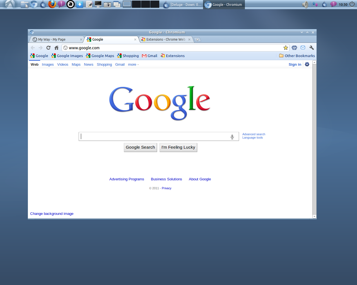Image resolution: width=357 pixels, height=285 pixels.
Task: Open the Gmail bookmark in bookmarks bar
Action: pyautogui.click(x=149, y=56)
